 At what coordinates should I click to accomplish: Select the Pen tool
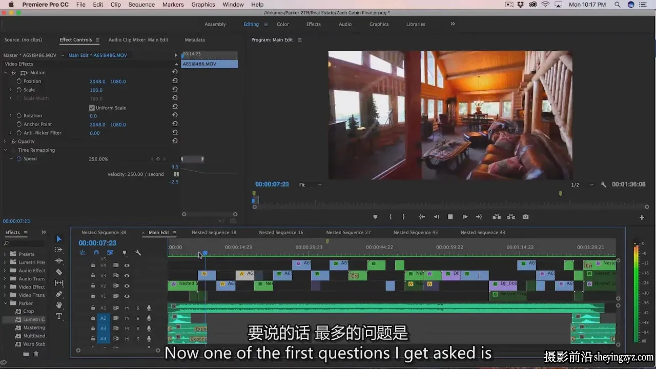[59, 294]
